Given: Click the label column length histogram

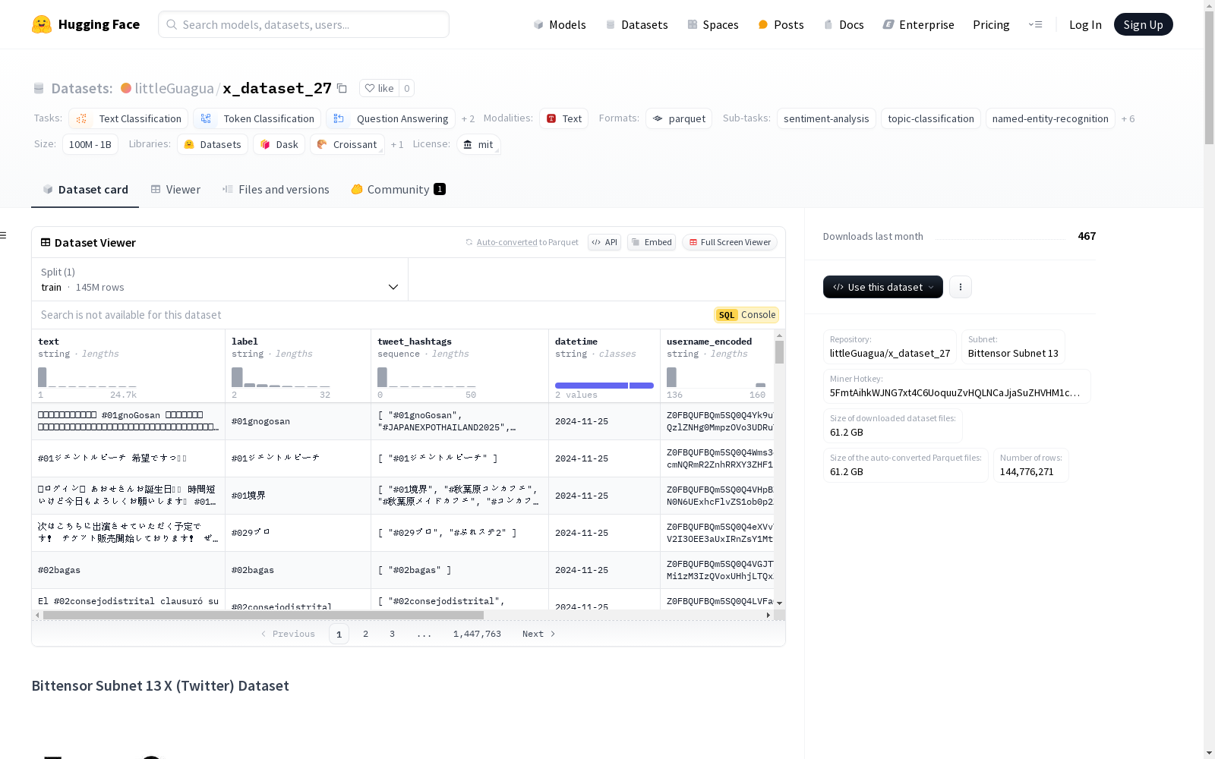Looking at the screenshot, I should click(x=281, y=377).
